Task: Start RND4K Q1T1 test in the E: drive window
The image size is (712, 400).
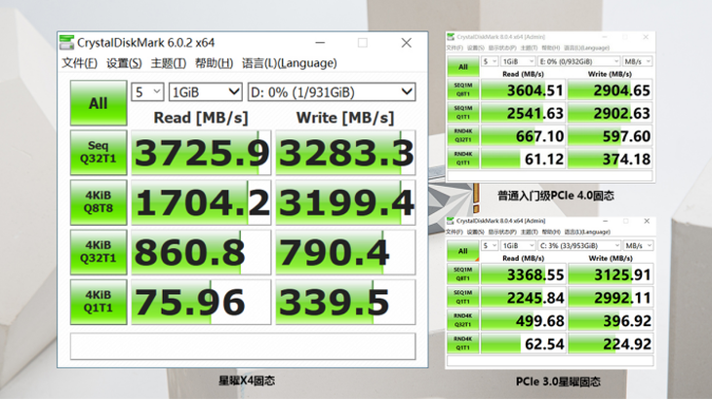Action: pyautogui.click(x=462, y=159)
